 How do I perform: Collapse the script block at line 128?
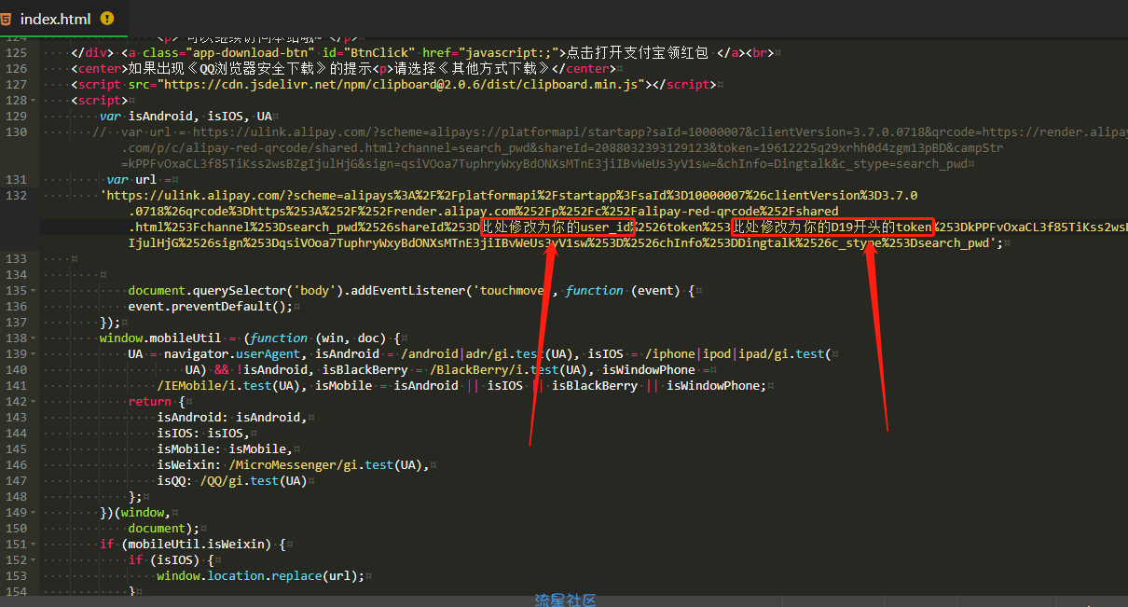(x=34, y=101)
